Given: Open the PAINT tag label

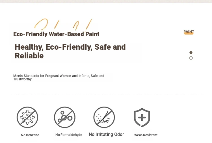Looking at the screenshot, I should 189,32.
